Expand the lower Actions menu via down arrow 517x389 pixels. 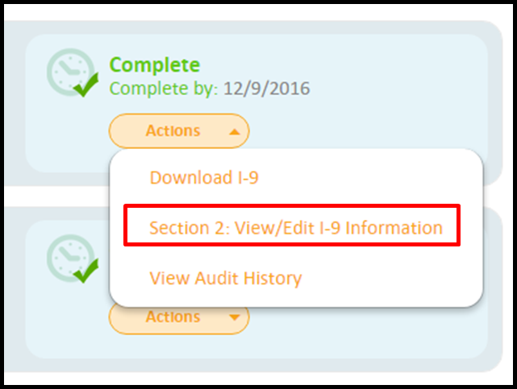coord(234,317)
